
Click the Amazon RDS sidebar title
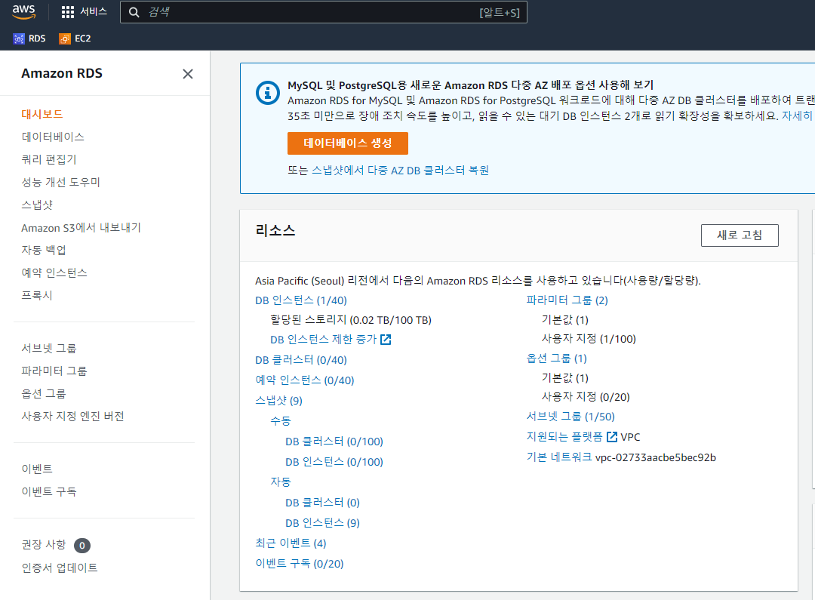(62, 73)
